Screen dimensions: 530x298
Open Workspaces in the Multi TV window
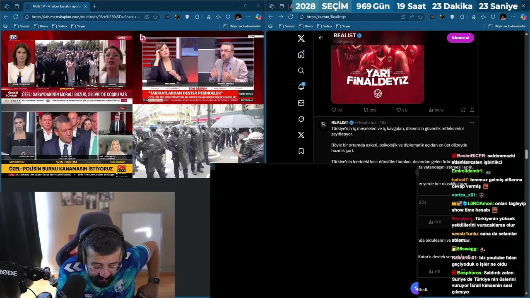tap(7, 6)
